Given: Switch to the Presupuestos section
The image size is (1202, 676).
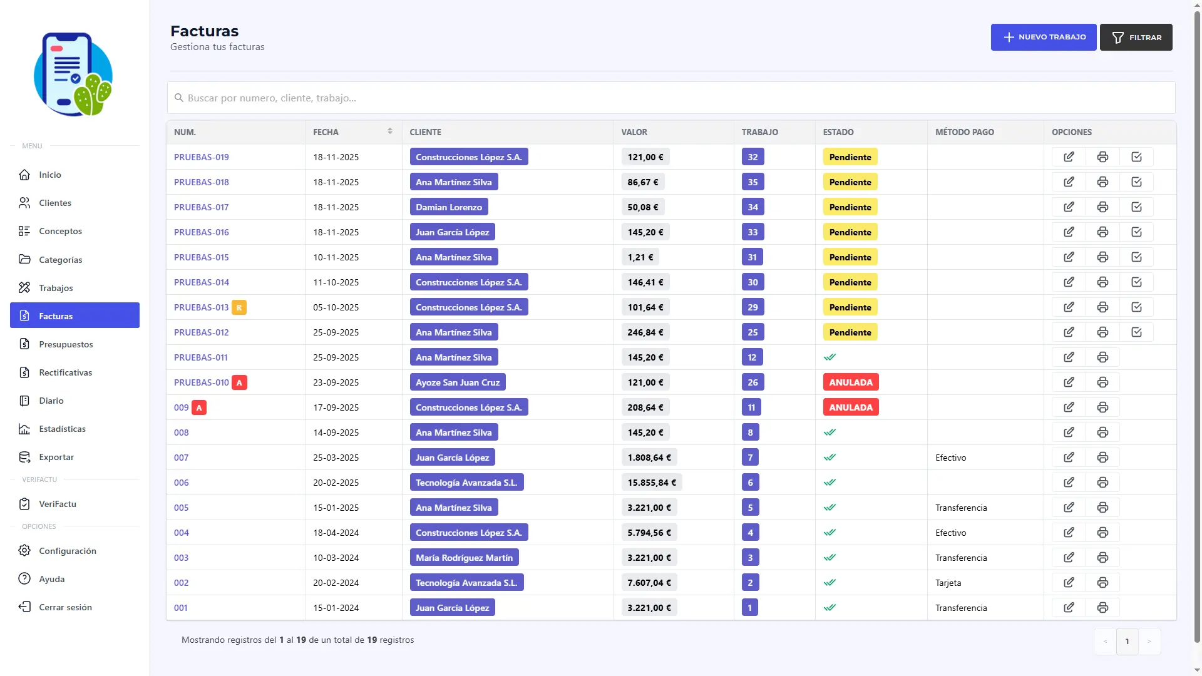Looking at the screenshot, I should point(66,344).
